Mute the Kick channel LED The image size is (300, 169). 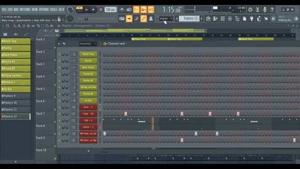tap(60, 108)
